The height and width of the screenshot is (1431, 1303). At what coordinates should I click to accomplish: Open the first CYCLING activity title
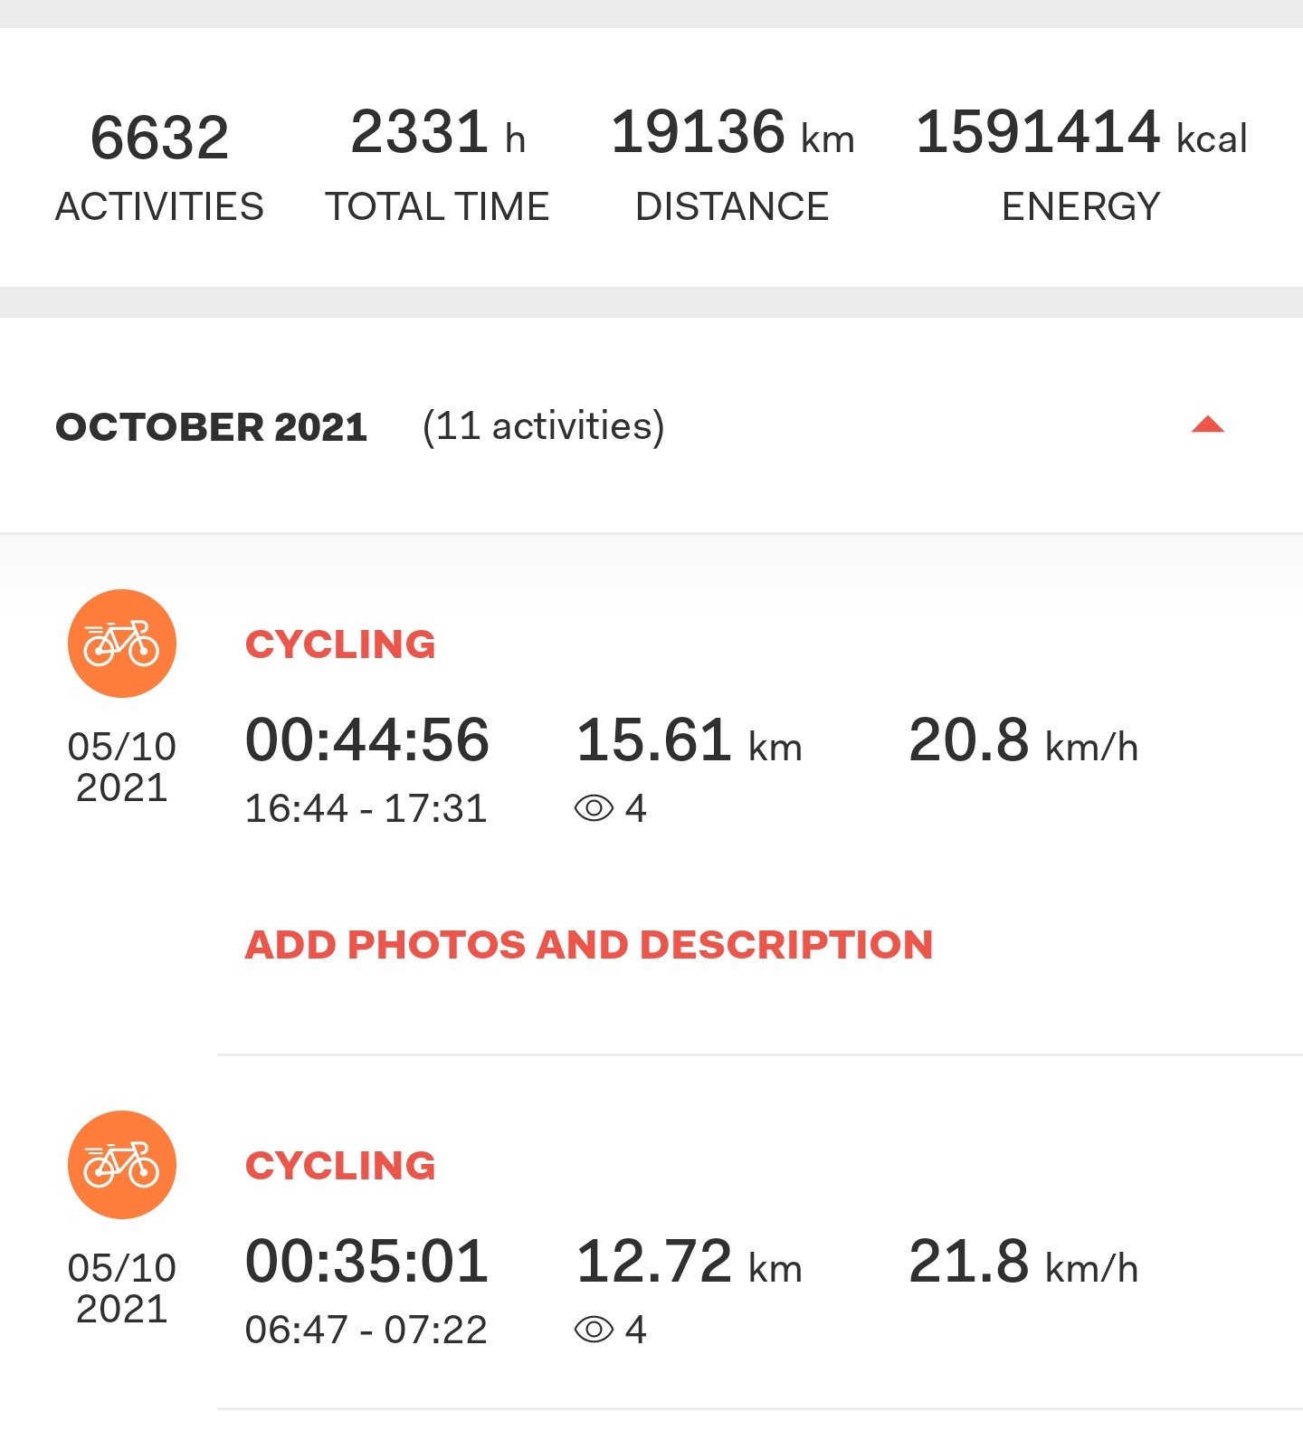click(x=340, y=644)
